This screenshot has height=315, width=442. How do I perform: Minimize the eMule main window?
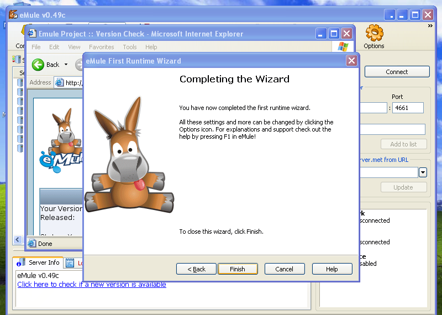[402, 14]
